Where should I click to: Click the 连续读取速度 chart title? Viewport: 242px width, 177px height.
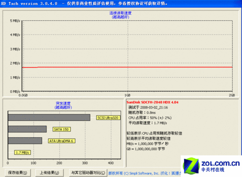(121, 13)
